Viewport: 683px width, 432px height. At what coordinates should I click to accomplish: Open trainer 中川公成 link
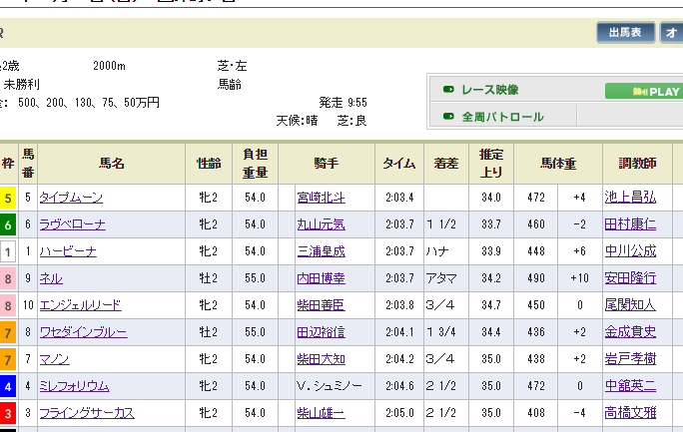(x=630, y=251)
